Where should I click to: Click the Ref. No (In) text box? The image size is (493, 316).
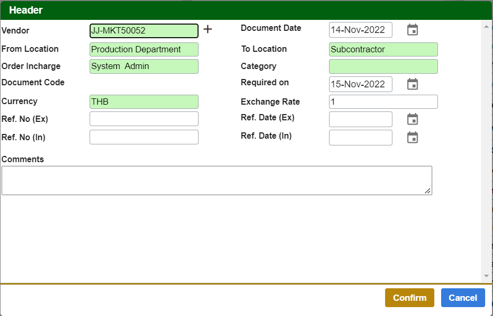[x=144, y=137]
